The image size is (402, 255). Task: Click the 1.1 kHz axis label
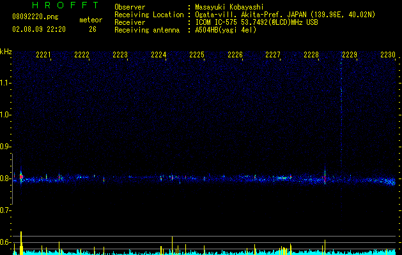5,83
